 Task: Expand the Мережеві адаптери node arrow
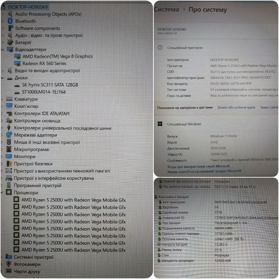click(x=2, y=135)
